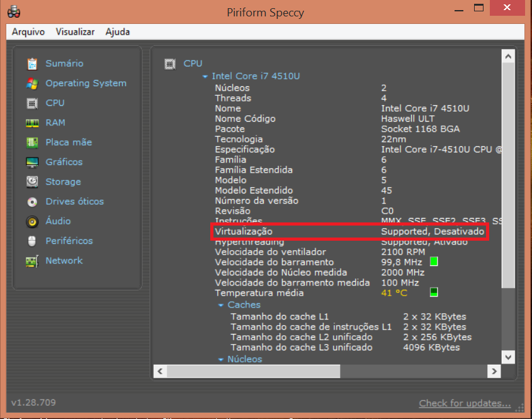Open the Network section
The width and height of the screenshot is (532, 419).
64,260
